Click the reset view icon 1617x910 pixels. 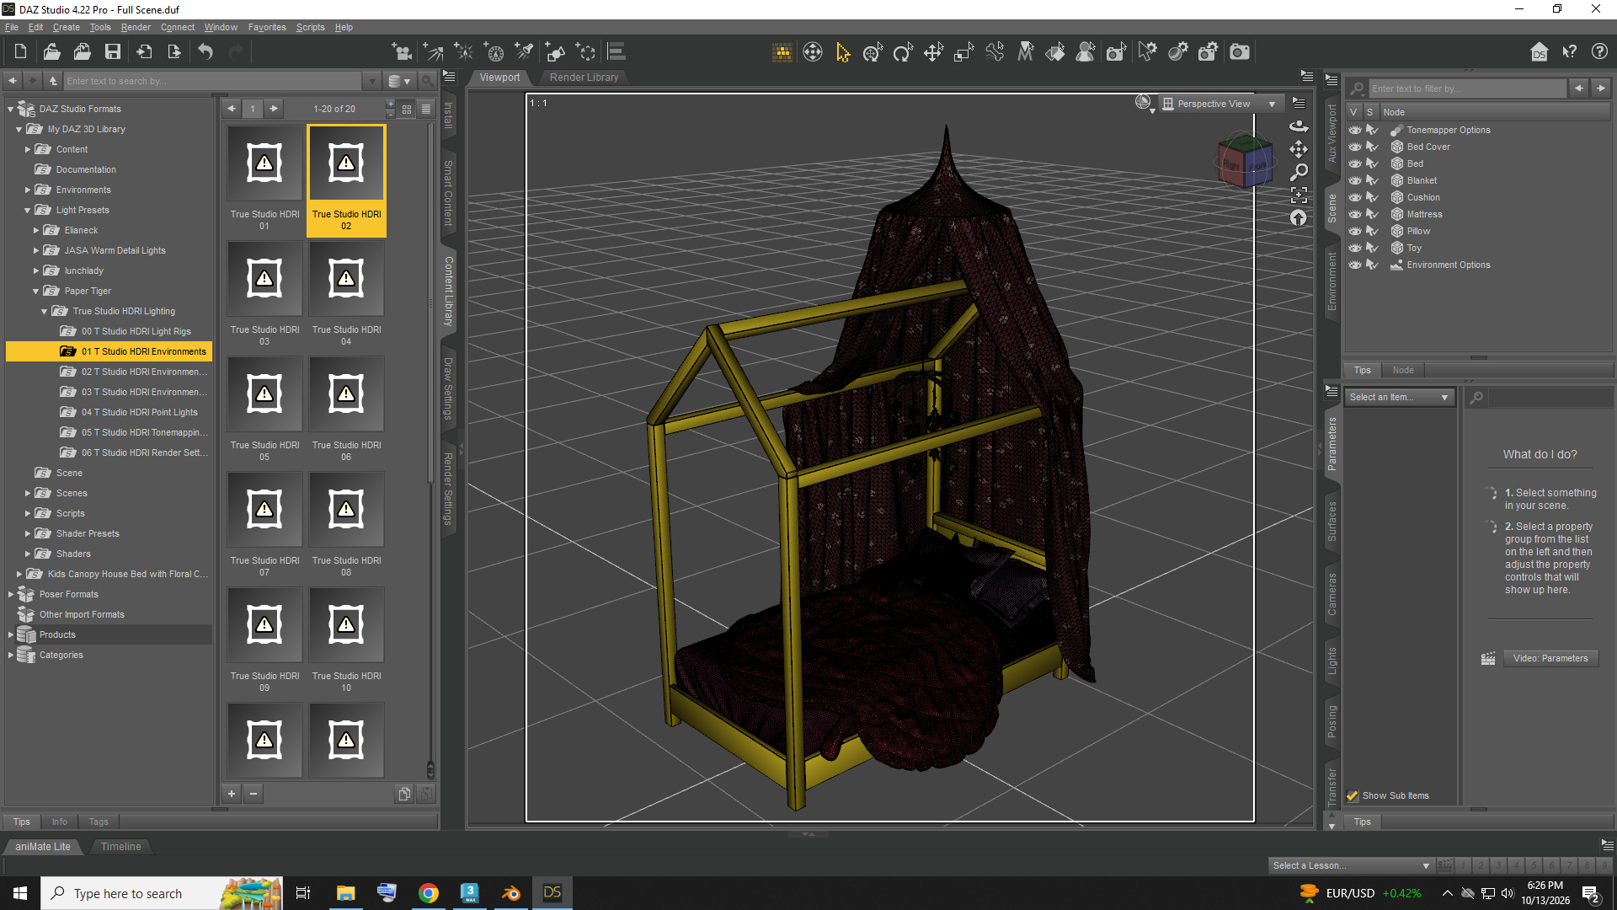(1299, 218)
